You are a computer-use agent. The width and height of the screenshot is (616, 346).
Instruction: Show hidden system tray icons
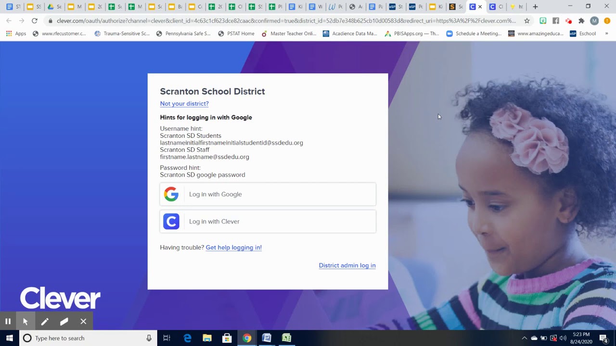click(525, 338)
